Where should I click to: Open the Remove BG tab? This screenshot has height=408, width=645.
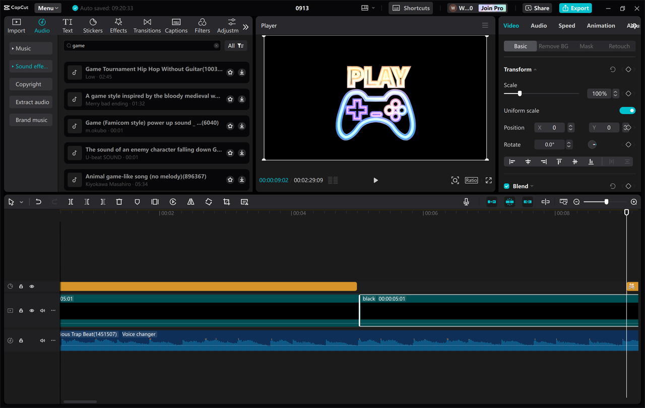pyautogui.click(x=553, y=46)
